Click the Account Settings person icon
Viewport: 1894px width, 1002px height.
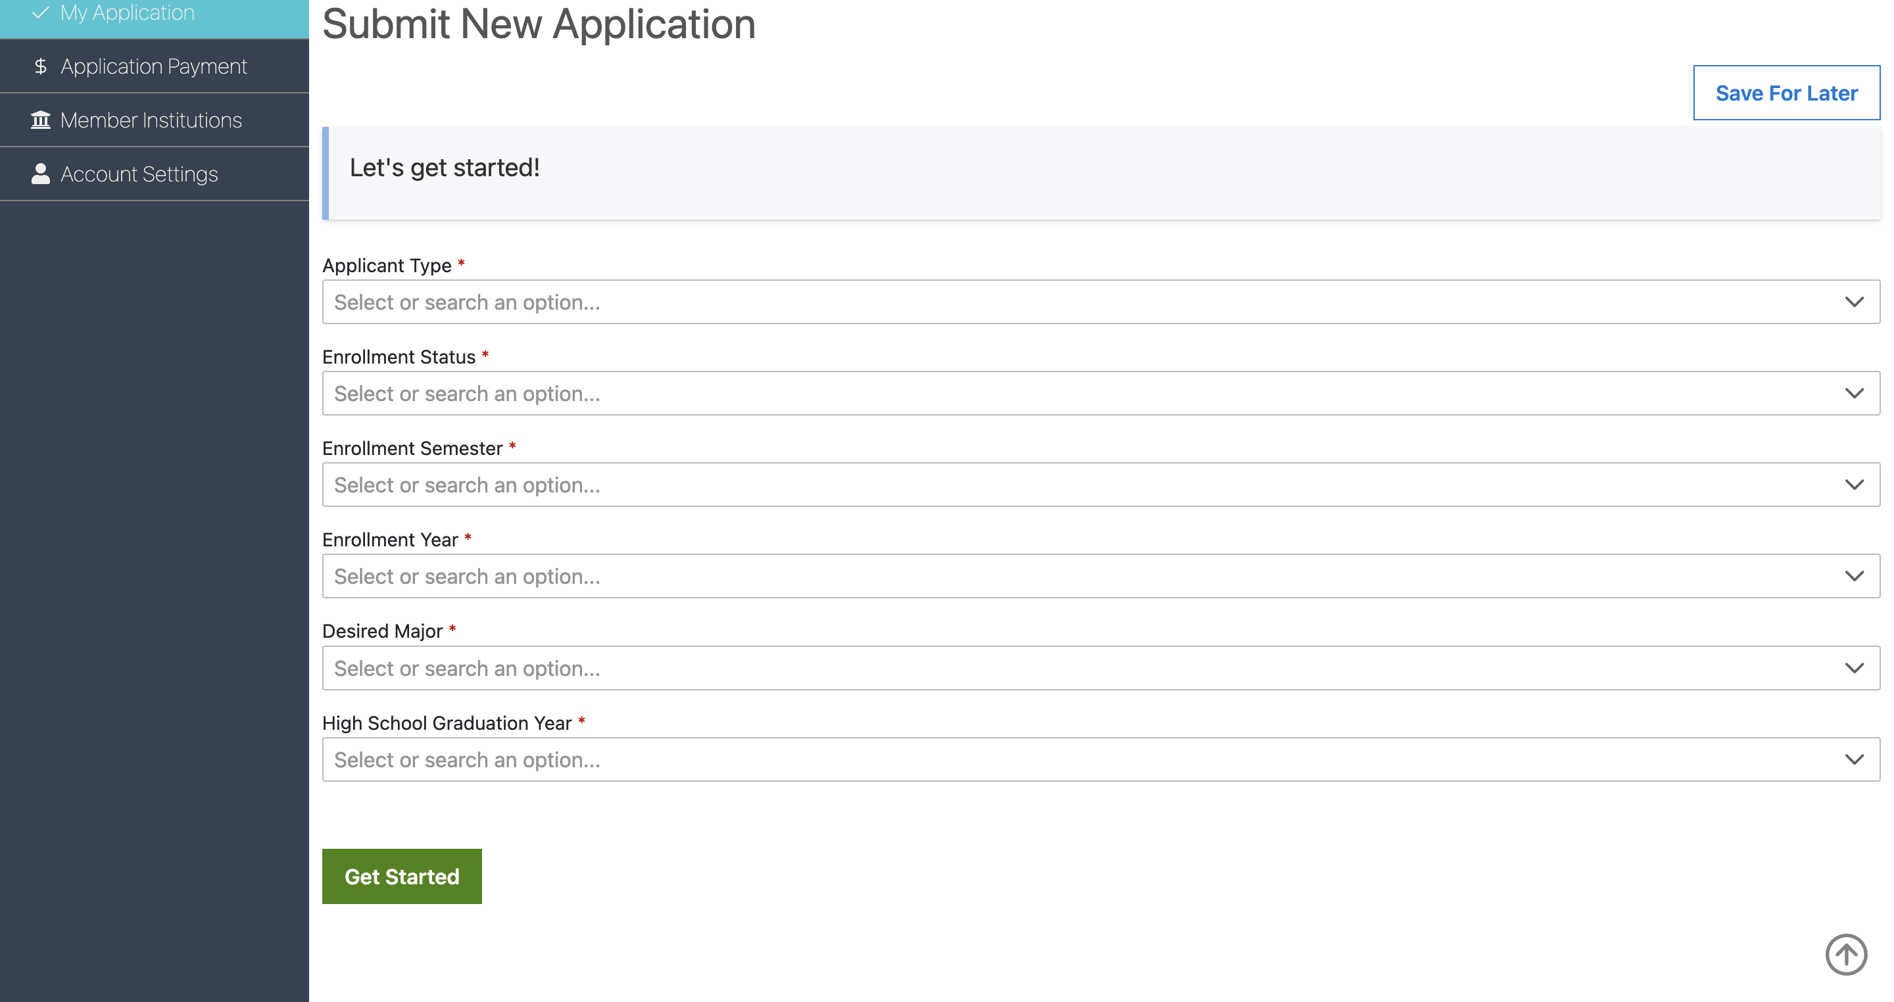tap(40, 174)
